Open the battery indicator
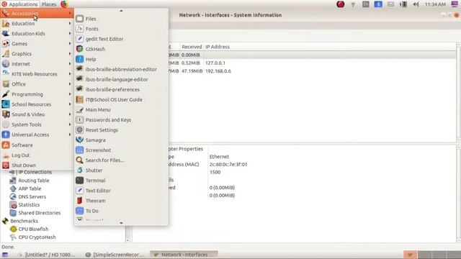This screenshot has height=259, width=461. pos(403,4)
